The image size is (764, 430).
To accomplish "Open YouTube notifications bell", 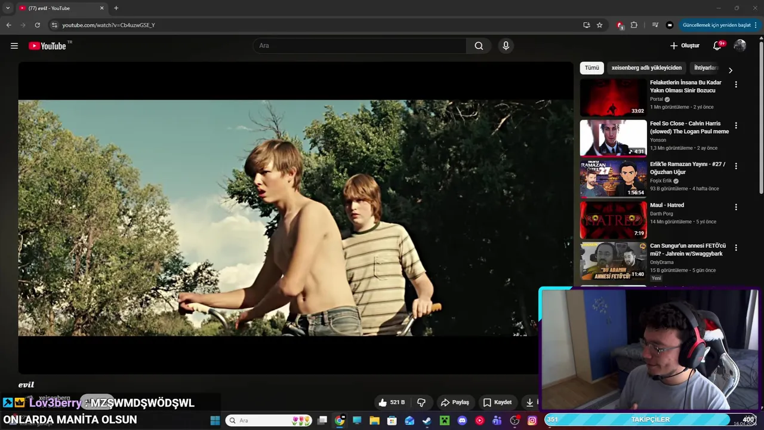I will pyautogui.click(x=717, y=46).
